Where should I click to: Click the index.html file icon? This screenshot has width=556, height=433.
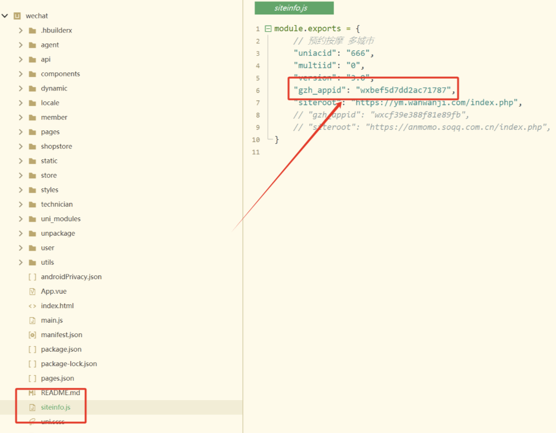pos(32,306)
